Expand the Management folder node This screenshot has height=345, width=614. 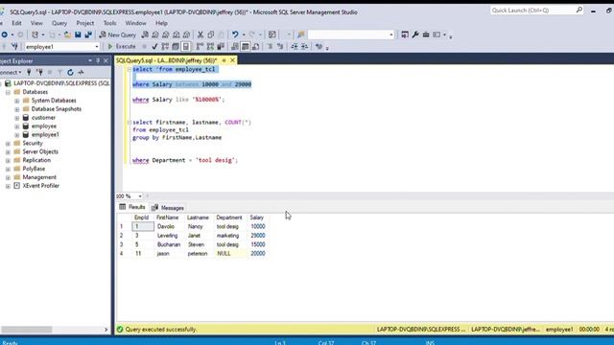[8, 177]
